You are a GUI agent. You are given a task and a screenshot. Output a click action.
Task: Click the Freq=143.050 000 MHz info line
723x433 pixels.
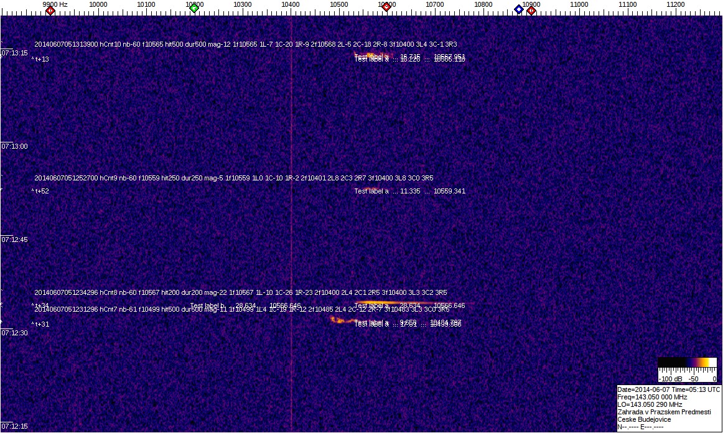(x=652, y=397)
